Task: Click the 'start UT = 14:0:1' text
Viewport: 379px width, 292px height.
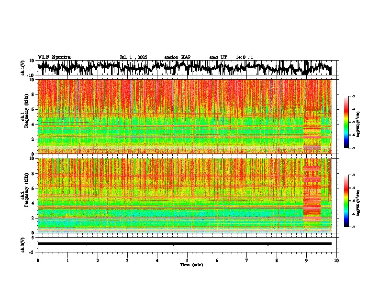Action: point(231,57)
